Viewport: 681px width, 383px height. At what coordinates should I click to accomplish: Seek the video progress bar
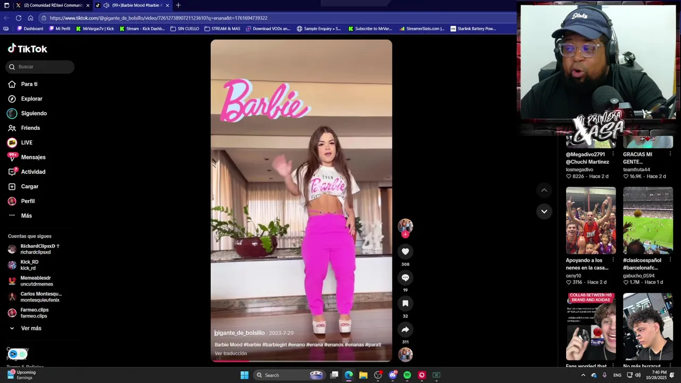pyautogui.click(x=301, y=361)
